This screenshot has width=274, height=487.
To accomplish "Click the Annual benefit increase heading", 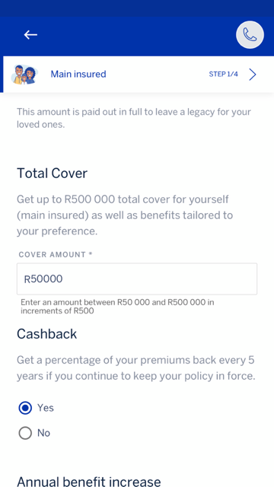I will click(x=89, y=482).
